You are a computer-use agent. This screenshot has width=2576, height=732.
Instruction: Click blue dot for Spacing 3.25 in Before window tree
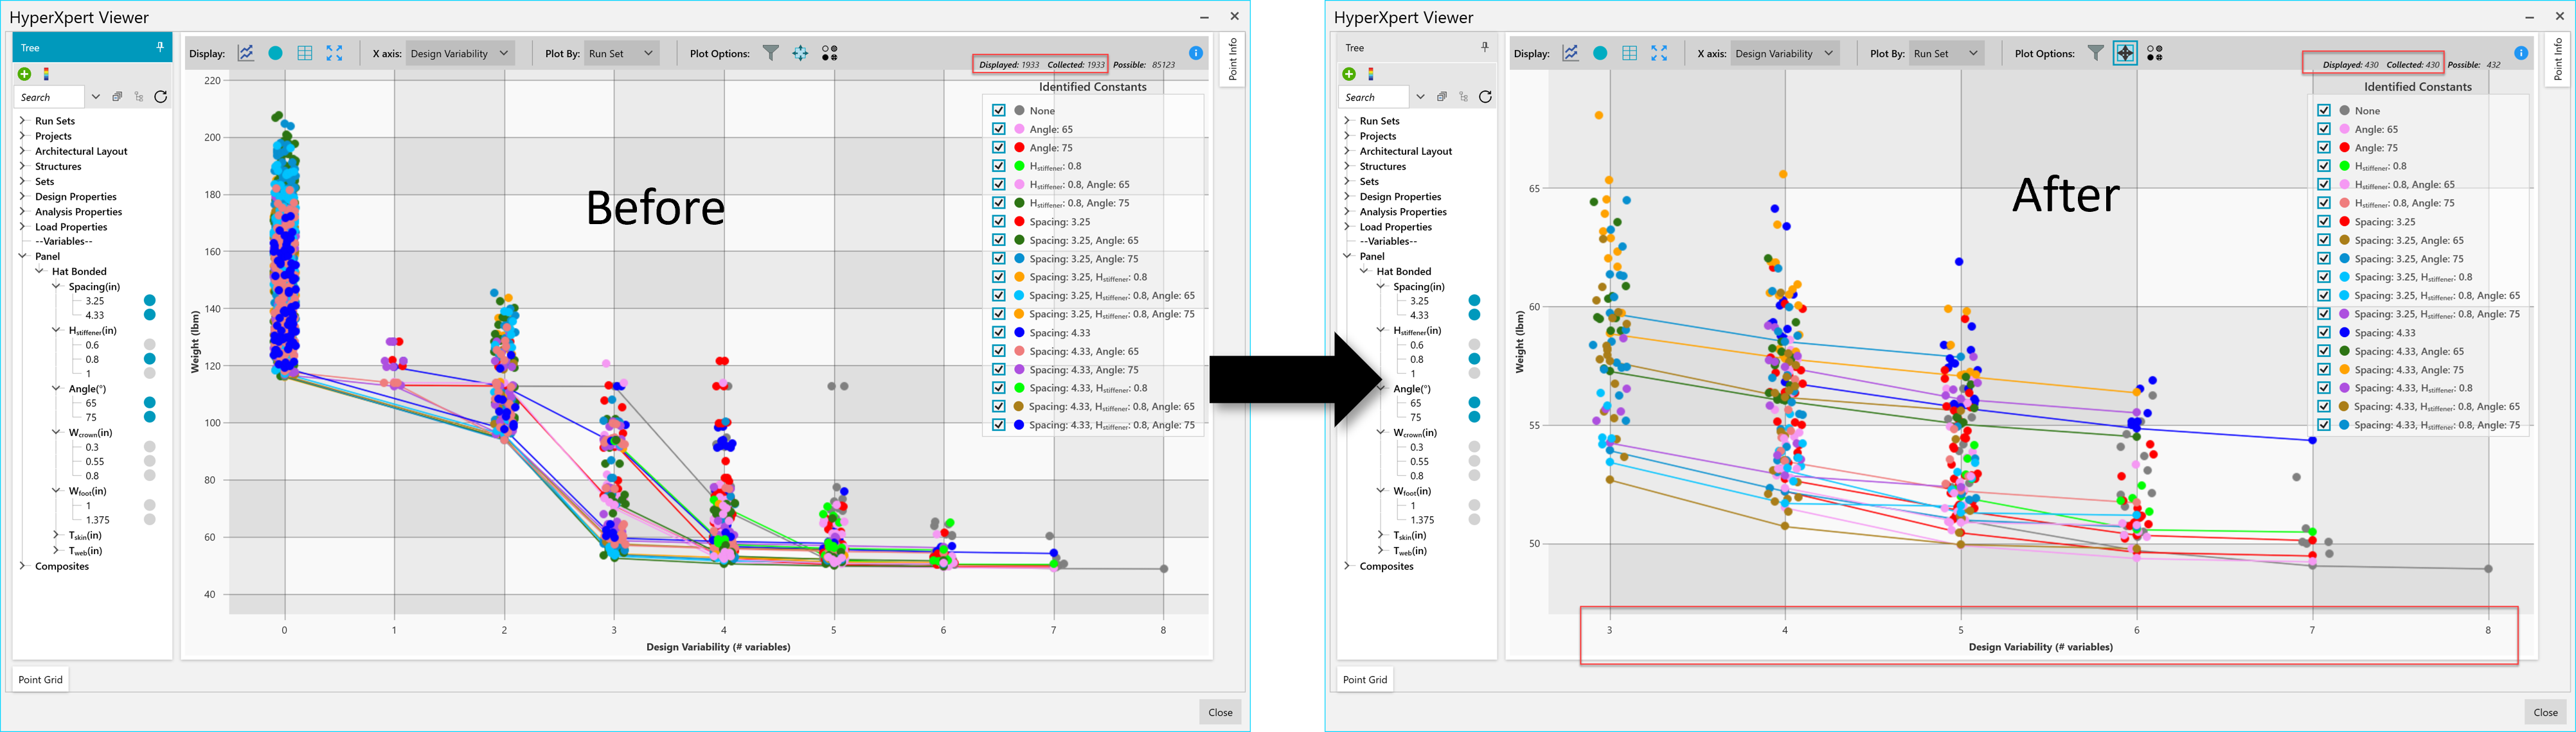click(150, 301)
